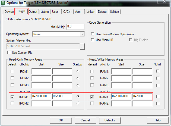Click the RAM1 Size field
The image size is (171, 126).
pos(142,71)
